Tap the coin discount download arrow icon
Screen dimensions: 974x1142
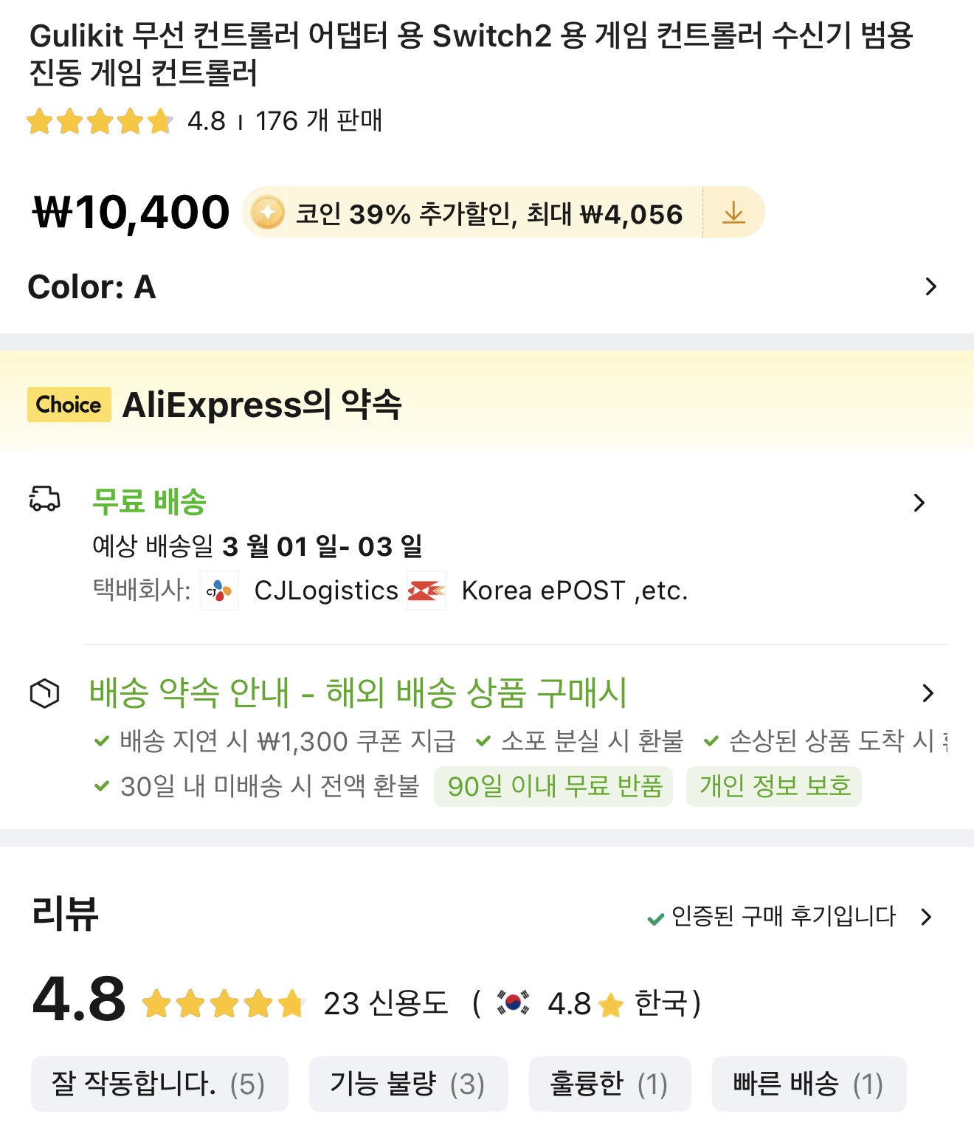[733, 213]
